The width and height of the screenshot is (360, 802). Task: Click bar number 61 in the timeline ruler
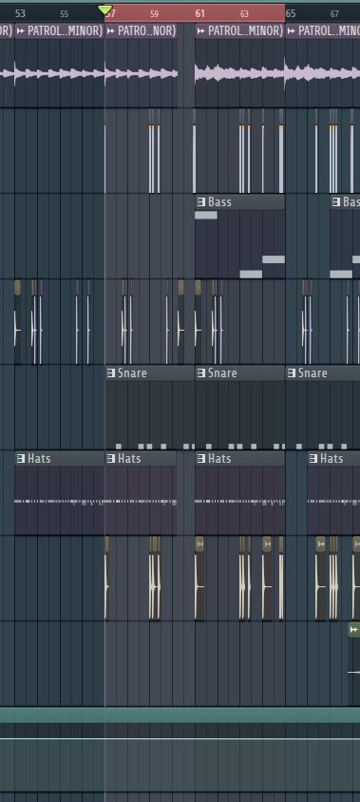pos(199,13)
